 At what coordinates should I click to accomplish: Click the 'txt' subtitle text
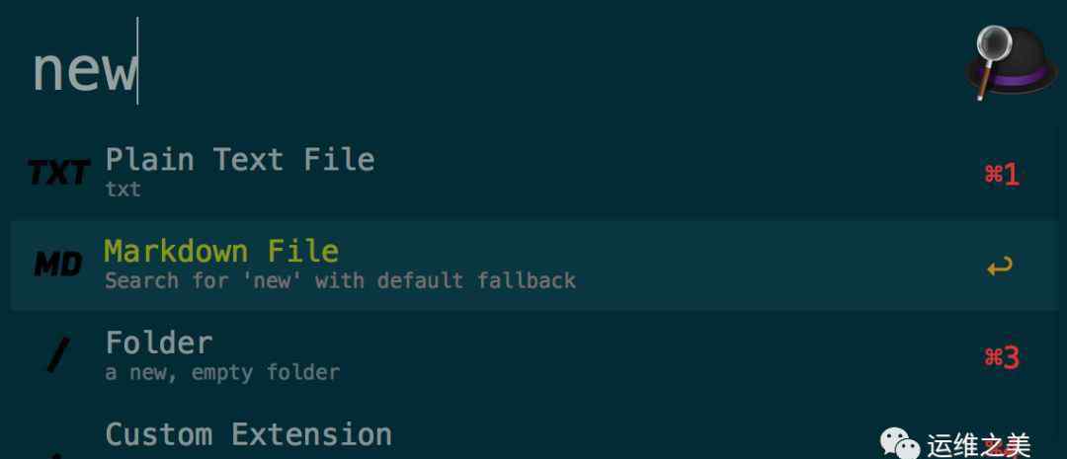pos(123,190)
